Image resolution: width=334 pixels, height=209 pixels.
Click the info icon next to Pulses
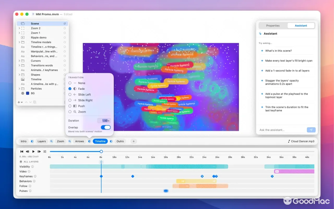tap(30, 191)
